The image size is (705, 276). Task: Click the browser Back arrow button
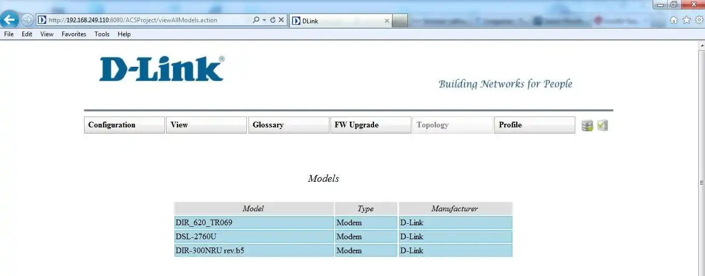(10, 20)
